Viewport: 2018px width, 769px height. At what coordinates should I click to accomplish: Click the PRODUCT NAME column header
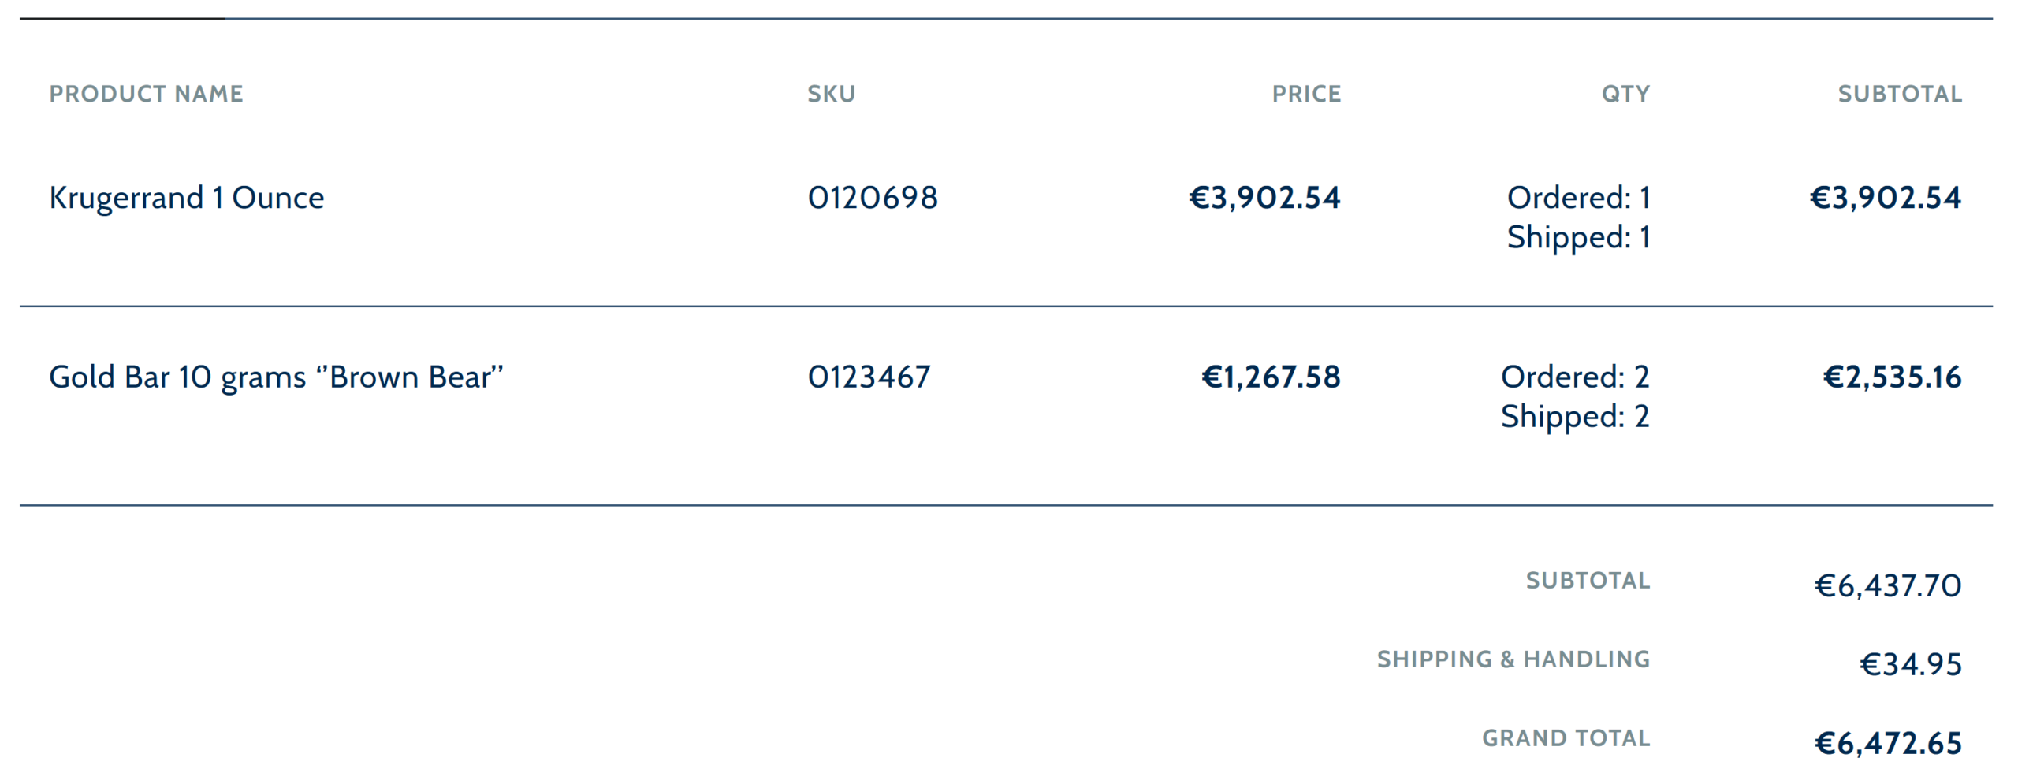point(146,94)
